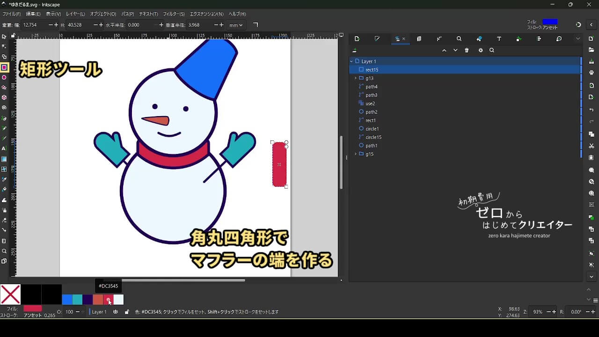Select the Star/Polygon tool in the toolbox

tap(4, 88)
